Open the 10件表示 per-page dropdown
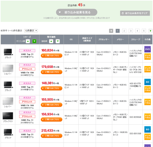 pyautogui.click(x=31, y=31)
